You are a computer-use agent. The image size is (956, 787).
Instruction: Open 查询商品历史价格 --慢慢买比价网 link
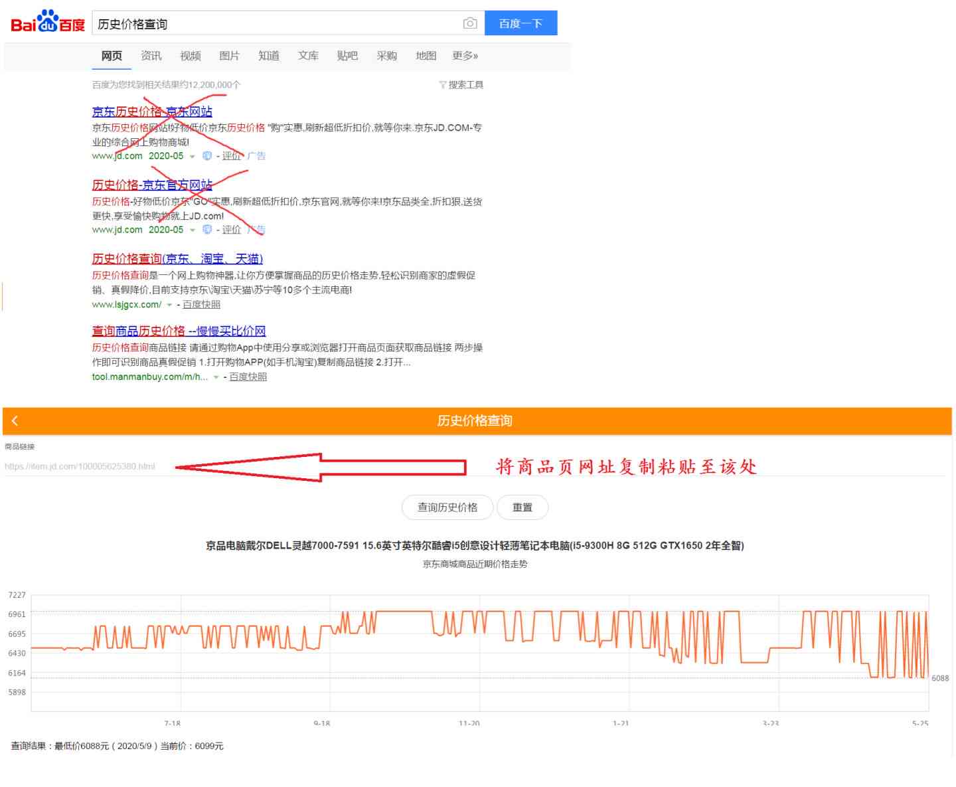point(179,331)
